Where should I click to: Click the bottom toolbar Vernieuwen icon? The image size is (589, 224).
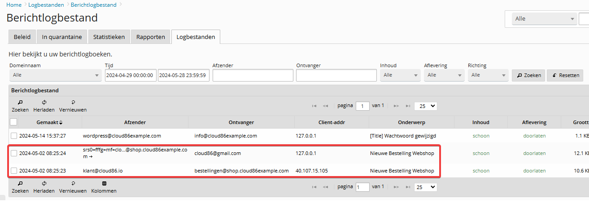tap(73, 183)
